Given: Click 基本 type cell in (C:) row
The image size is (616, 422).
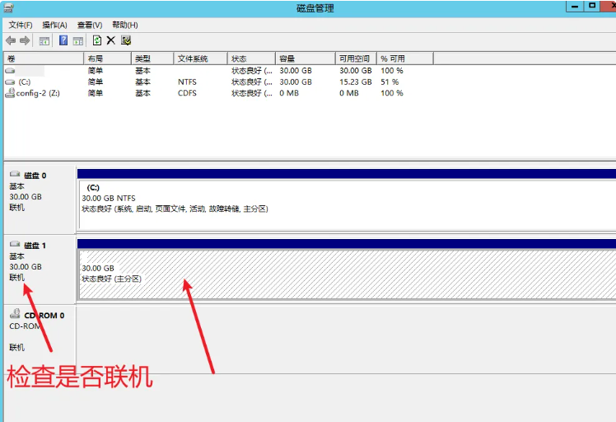Looking at the screenshot, I should 142,82.
